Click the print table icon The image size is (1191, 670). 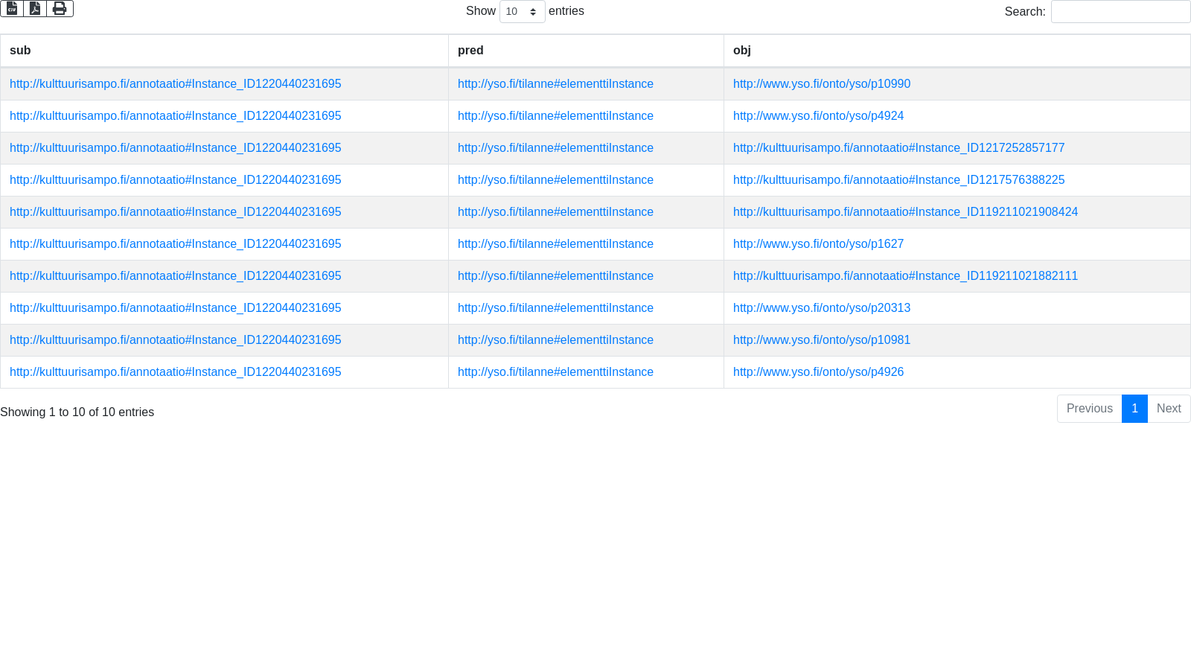60,9
